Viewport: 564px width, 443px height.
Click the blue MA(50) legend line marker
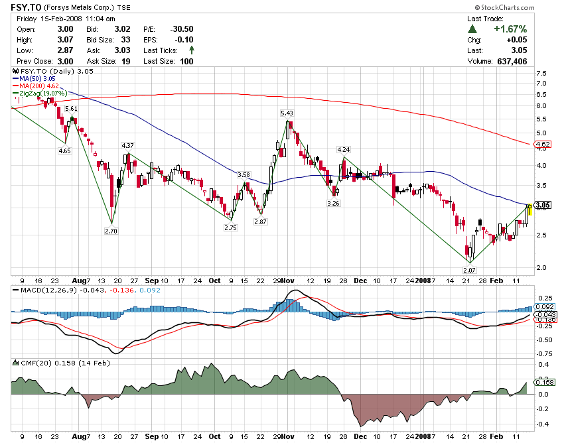[x=17, y=78]
